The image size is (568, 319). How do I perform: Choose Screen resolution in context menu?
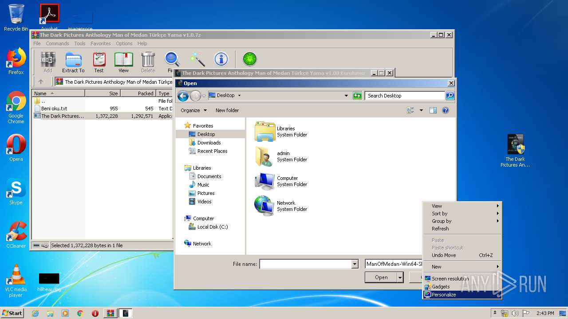click(x=462, y=279)
